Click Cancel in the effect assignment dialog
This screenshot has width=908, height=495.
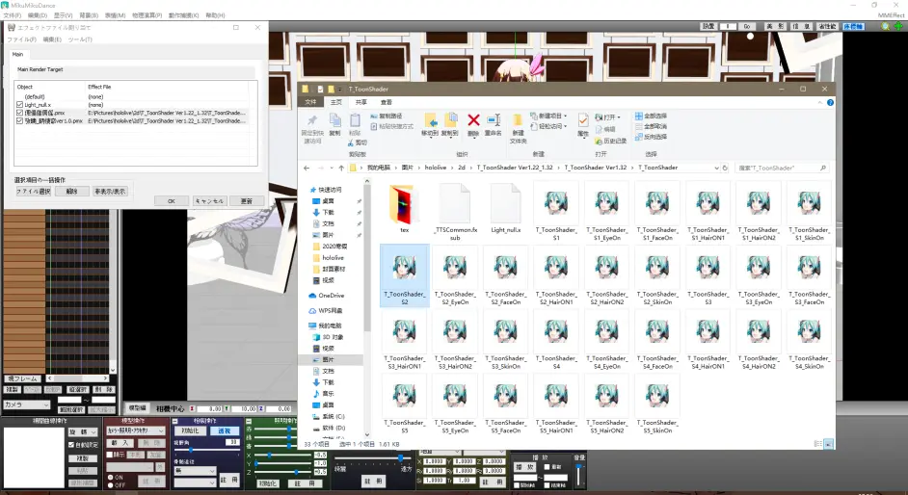tap(209, 201)
